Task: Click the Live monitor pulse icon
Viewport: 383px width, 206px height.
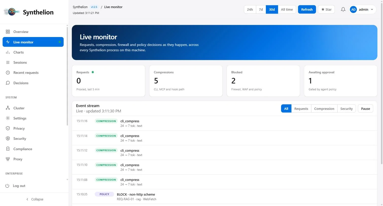Action: coord(8,42)
